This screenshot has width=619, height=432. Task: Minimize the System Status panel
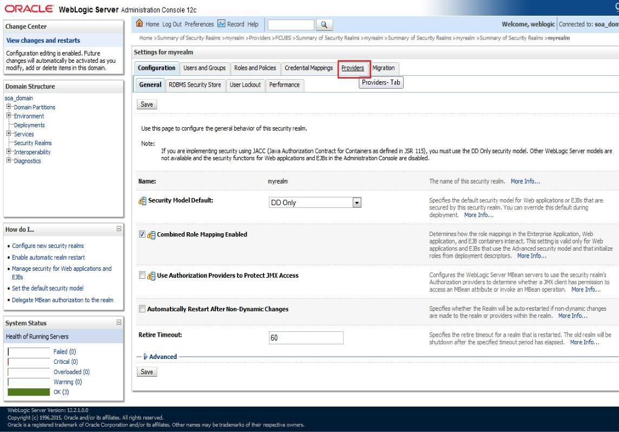coord(118,323)
